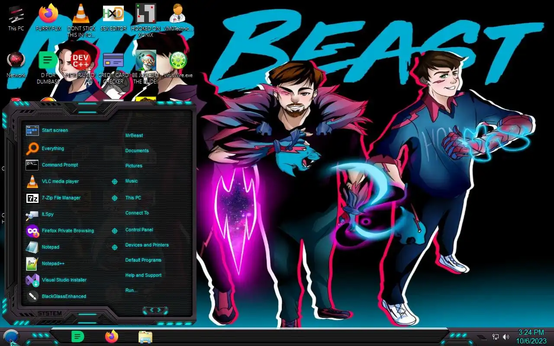Screen dimensions: 554x346
Task: Open Pictures from the start menu
Action: coord(134,166)
